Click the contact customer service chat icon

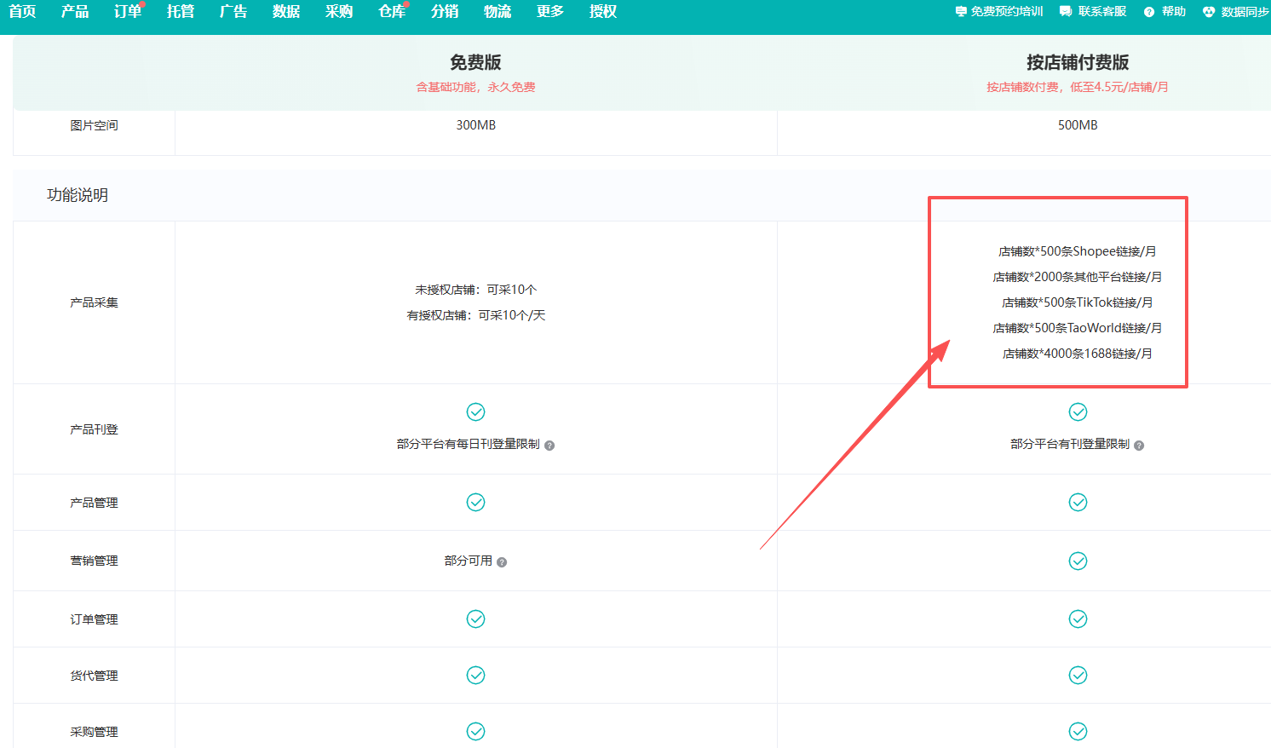(1066, 12)
